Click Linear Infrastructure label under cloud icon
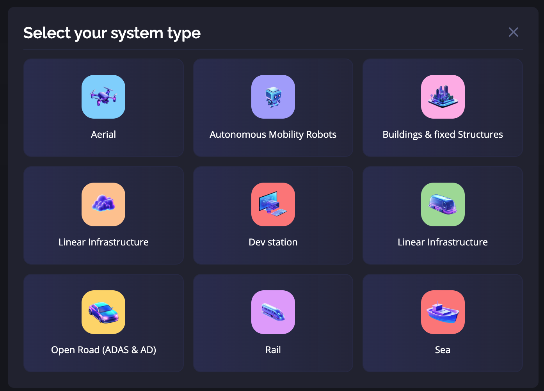Viewport: 544px width, 391px height. click(x=103, y=242)
